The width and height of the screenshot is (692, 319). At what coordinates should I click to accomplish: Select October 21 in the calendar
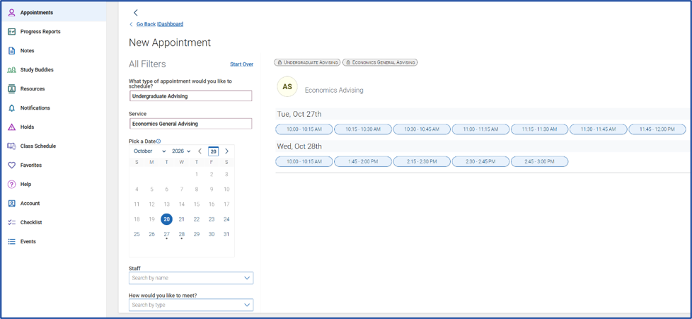point(181,219)
